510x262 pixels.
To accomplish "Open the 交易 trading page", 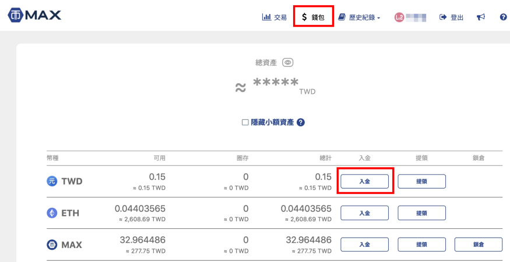I will point(274,17).
